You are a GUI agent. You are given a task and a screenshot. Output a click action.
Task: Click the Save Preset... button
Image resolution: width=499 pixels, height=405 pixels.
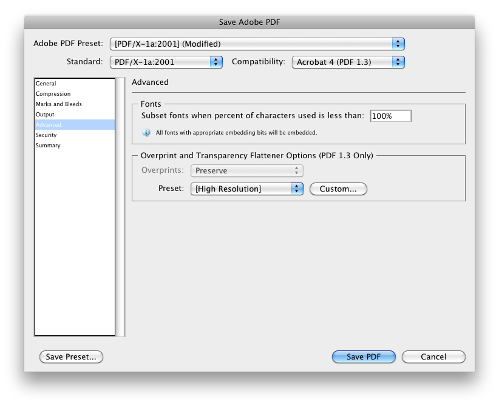[71, 356]
